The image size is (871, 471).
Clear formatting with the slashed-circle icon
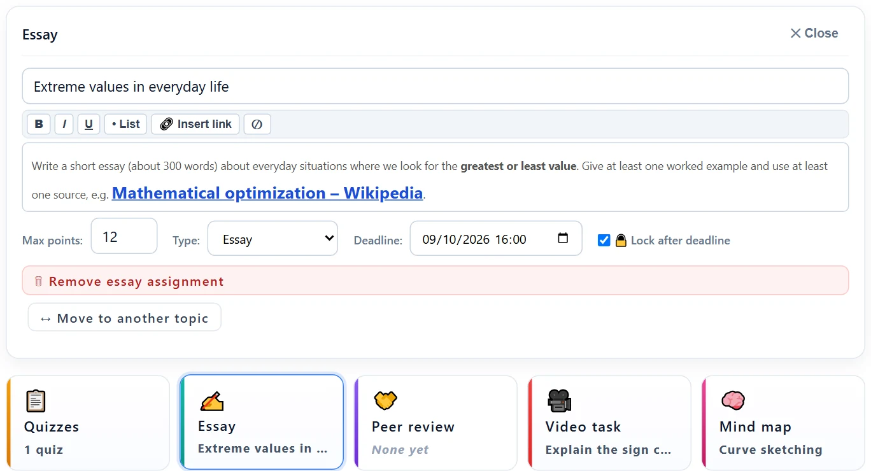tap(257, 124)
